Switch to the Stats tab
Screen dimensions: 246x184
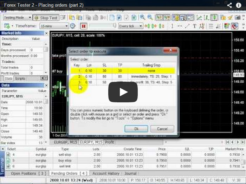(8, 79)
